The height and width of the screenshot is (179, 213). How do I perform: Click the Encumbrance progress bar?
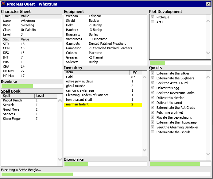(106, 164)
